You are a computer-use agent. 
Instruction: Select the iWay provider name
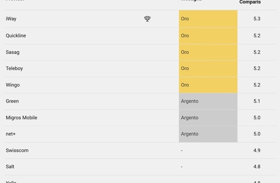click(11, 19)
